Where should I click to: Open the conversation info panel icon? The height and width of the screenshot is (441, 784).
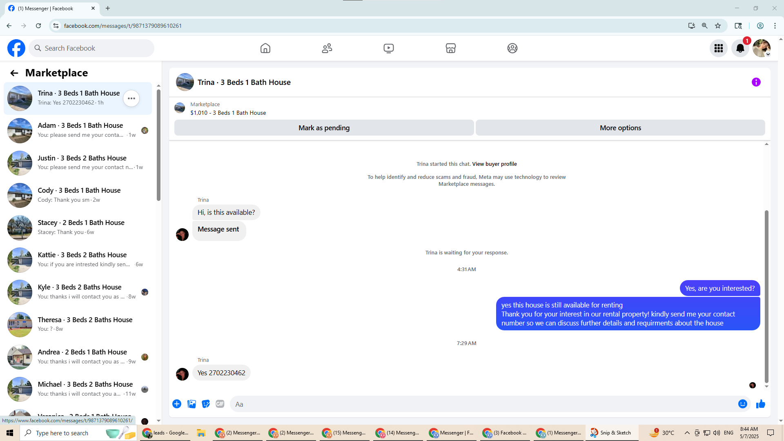[x=756, y=82]
